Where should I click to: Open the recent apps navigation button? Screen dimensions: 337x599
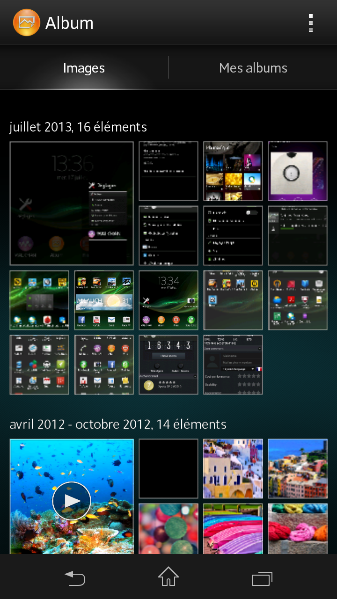[x=262, y=578]
